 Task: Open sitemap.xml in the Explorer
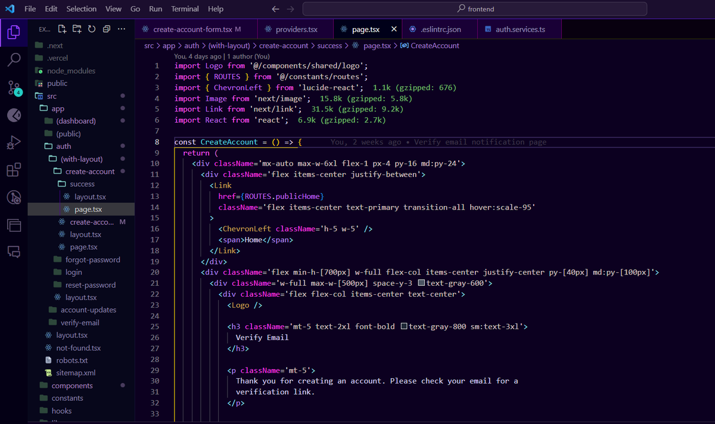(x=81, y=373)
